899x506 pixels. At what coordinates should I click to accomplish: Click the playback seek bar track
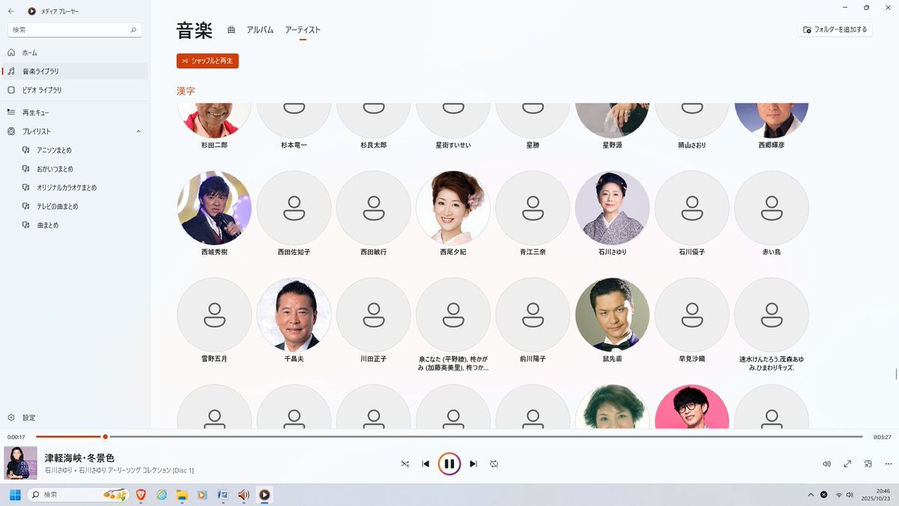pos(449,436)
